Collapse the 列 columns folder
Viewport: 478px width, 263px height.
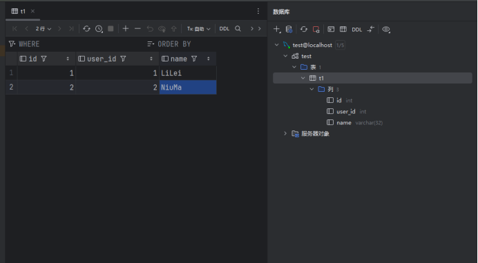click(312, 89)
